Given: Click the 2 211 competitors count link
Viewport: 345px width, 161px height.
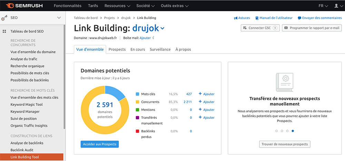Looking at the screenshot, I should [188, 102].
